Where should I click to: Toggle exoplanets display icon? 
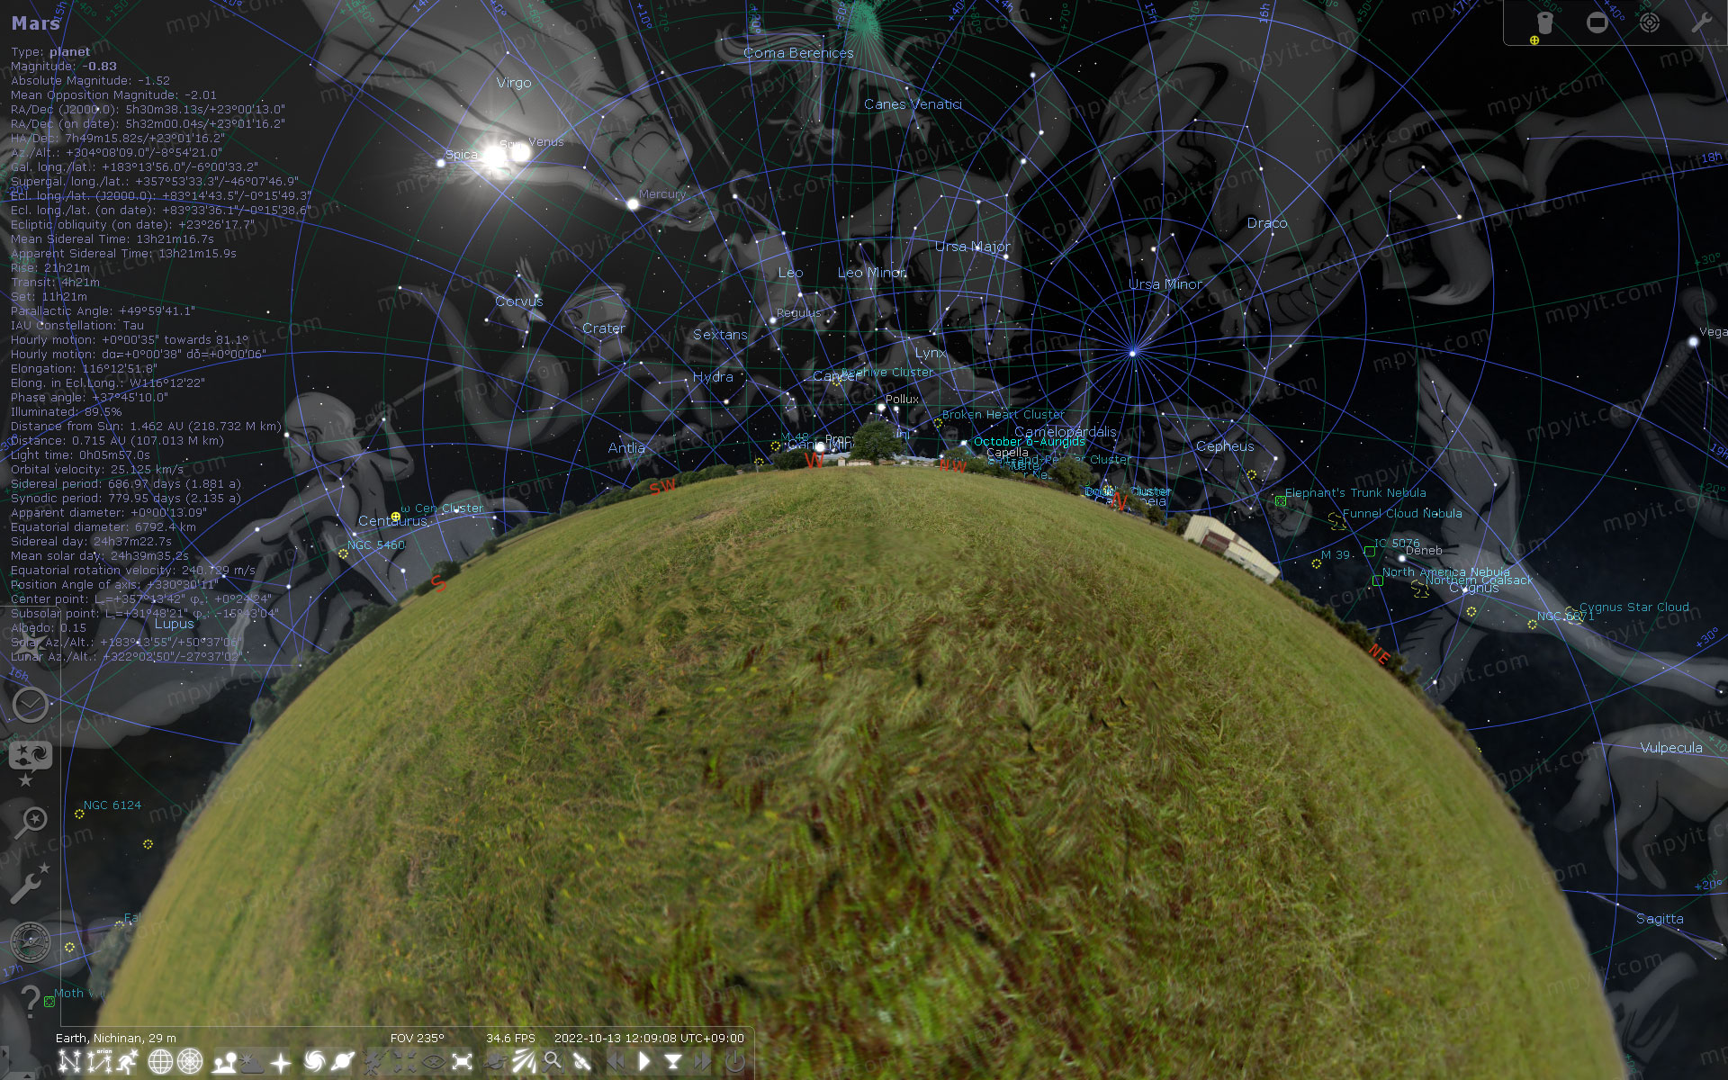[x=496, y=1061]
